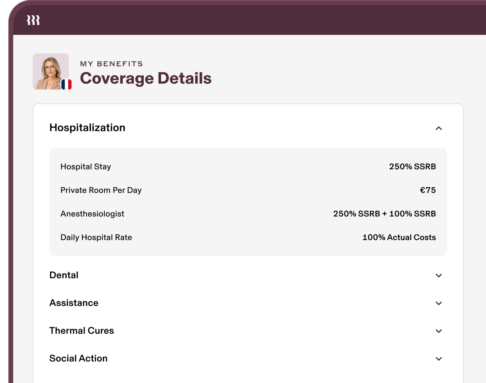Click the Hospital Stay coverage row
Screen dimensions: 486x383
86,167
